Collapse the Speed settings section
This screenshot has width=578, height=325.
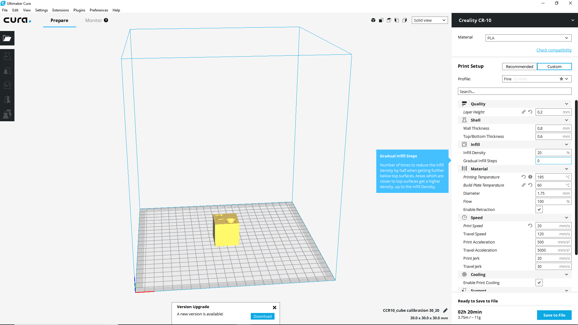tap(515, 218)
